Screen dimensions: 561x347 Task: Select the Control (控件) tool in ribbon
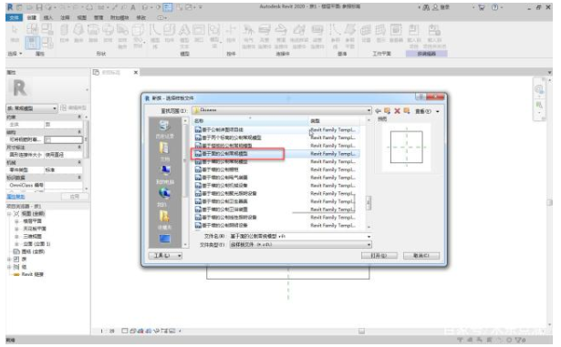coord(231,33)
